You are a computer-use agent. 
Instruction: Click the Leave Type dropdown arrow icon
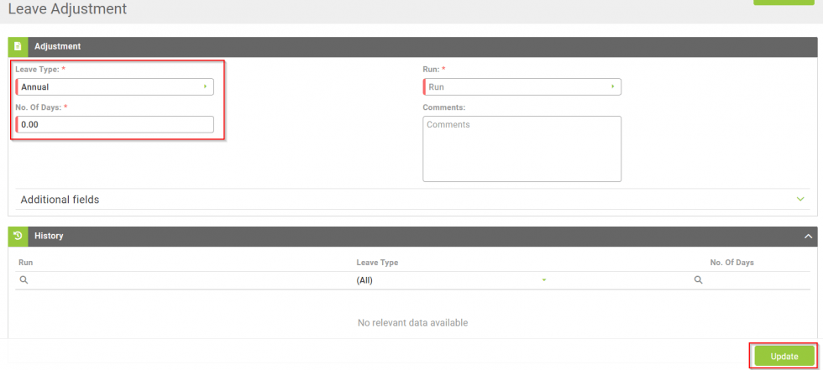point(206,86)
